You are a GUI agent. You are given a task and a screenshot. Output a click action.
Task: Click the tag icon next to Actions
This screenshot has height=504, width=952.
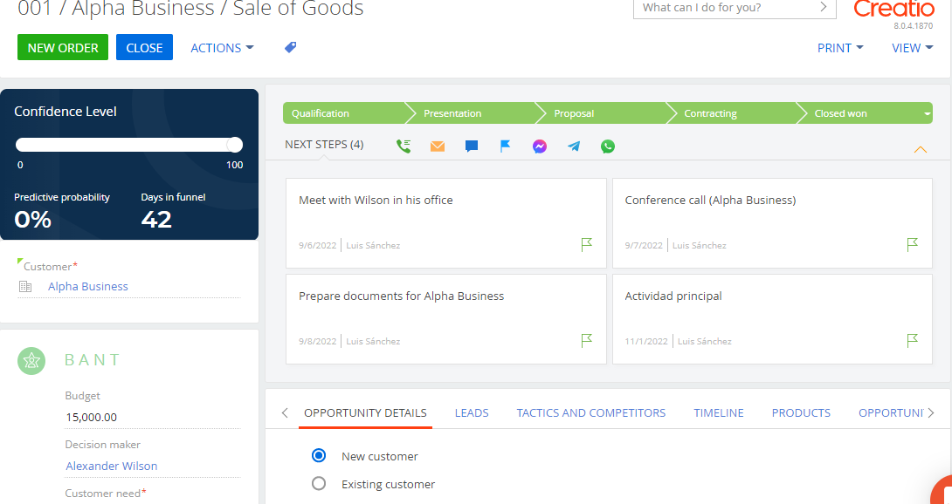click(291, 47)
